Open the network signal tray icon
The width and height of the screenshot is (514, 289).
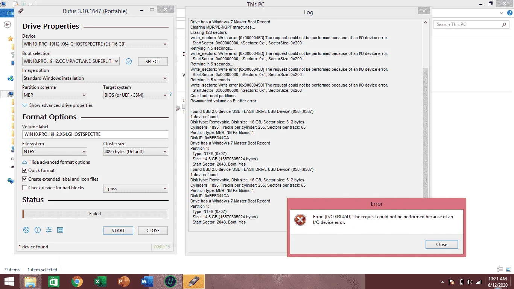click(479, 282)
